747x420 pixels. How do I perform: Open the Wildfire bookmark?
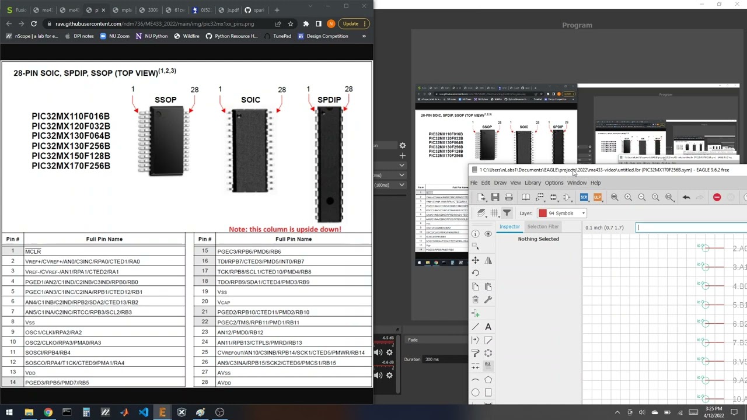click(187, 36)
